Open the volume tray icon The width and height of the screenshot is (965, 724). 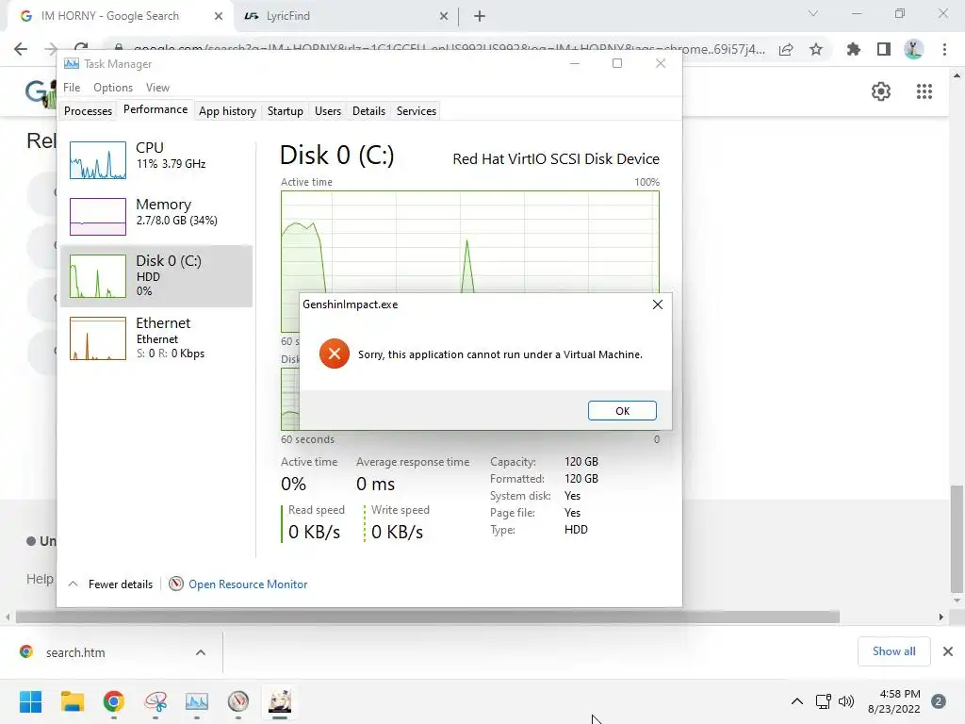tap(846, 701)
